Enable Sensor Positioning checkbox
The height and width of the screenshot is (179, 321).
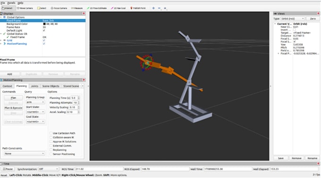pos(51,154)
